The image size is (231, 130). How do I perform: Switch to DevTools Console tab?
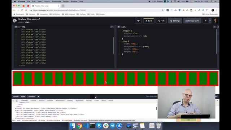click(x=33, y=101)
